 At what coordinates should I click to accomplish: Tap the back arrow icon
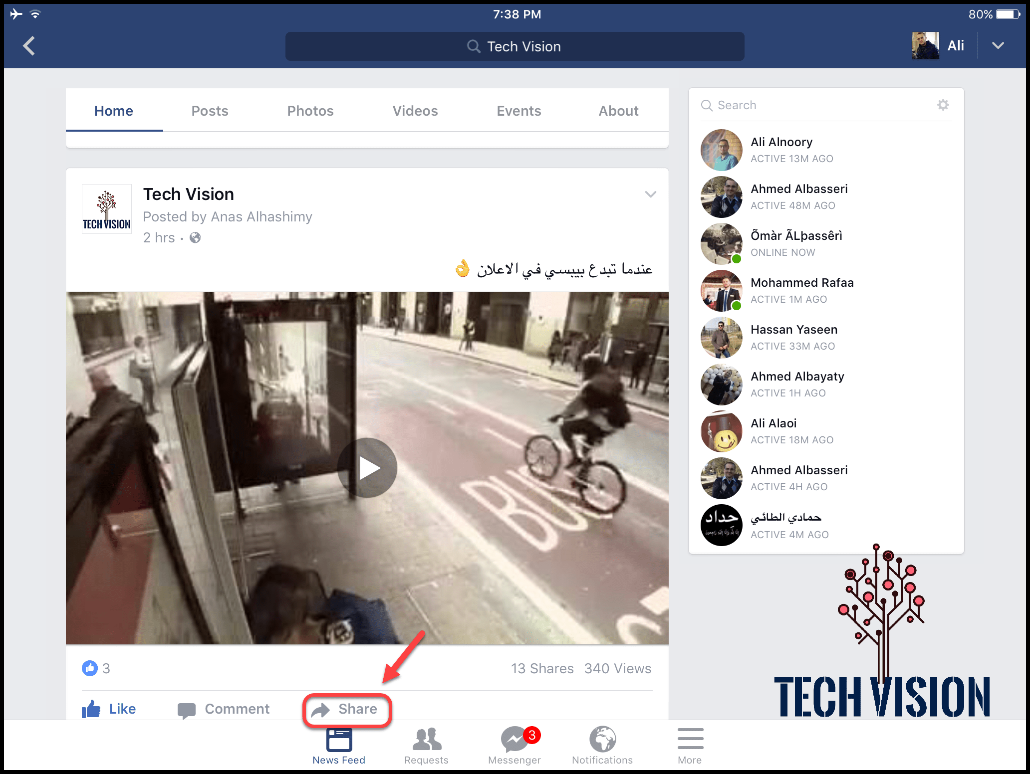click(29, 46)
